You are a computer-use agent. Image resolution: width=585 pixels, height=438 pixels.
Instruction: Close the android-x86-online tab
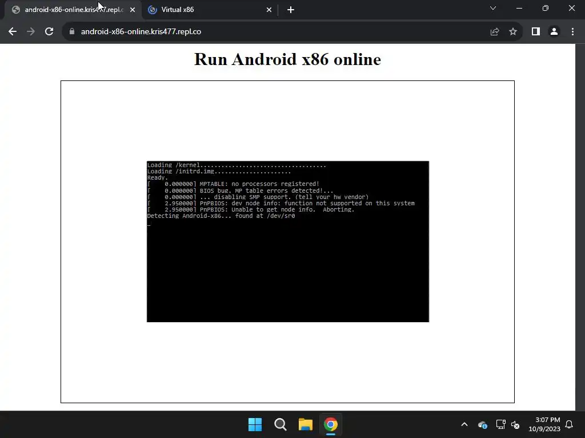[x=133, y=10]
